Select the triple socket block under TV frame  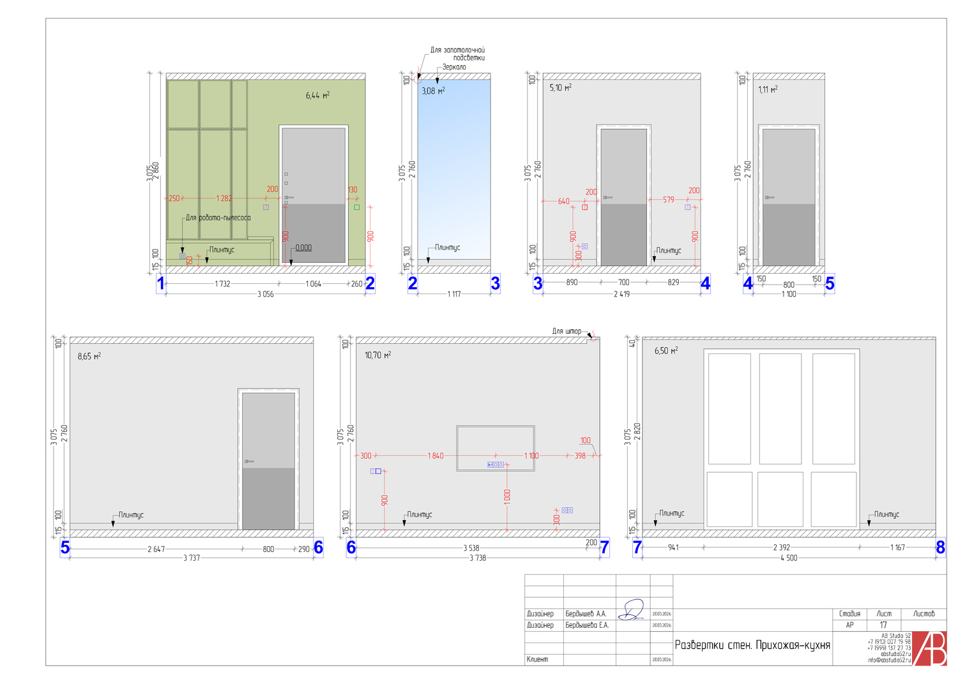coord(496,465)
